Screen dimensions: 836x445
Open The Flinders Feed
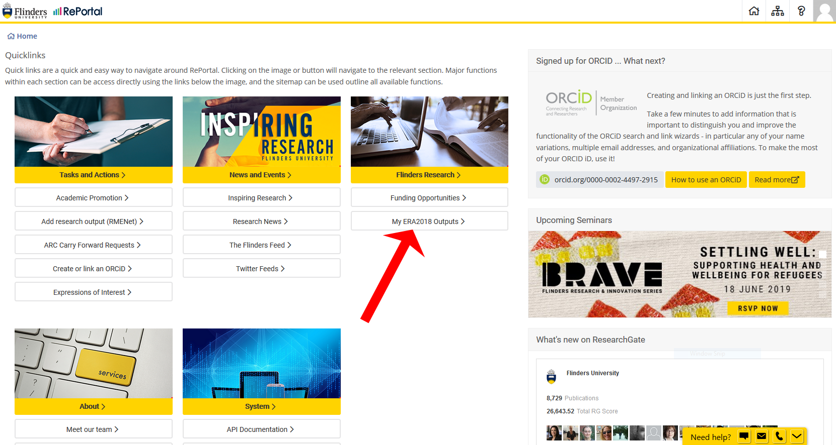[x=261, y=245]
